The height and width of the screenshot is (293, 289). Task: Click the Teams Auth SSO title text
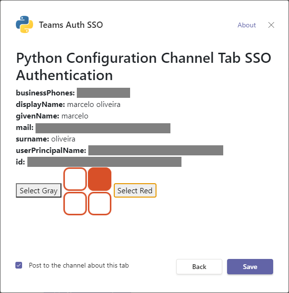tap(71, 25)
